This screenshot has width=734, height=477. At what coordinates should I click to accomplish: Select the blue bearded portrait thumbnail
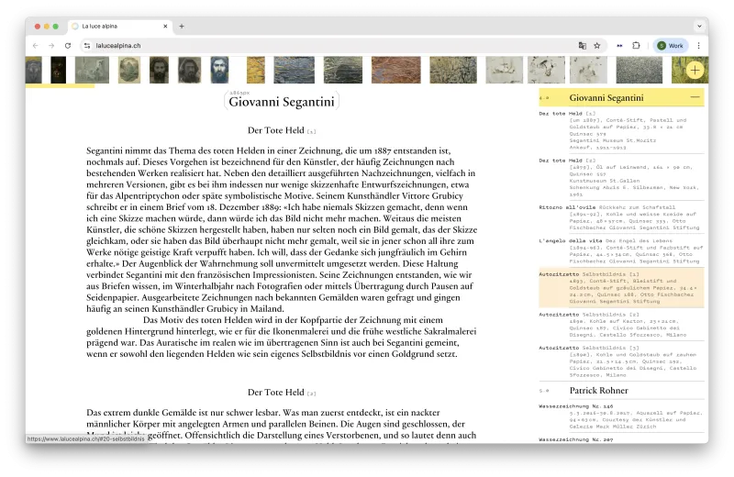219,70
